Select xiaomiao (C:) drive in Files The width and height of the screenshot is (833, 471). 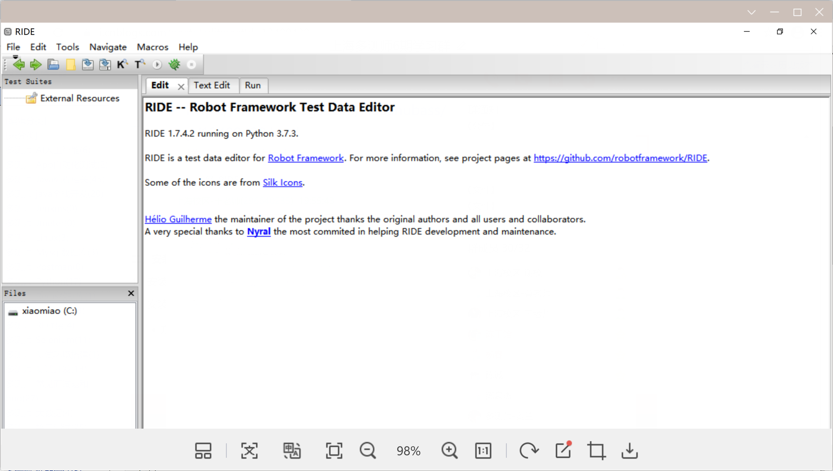click(49, 311)
